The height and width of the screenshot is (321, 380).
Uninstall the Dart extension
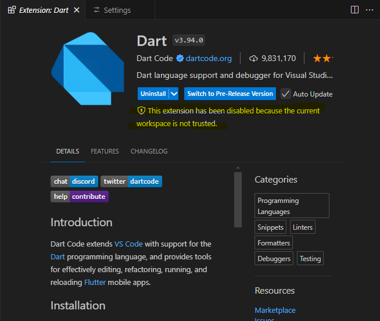point(153,94)
